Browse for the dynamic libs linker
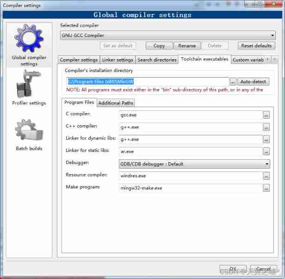This screenshot has width=285, height=279. pyautogui.click(x=266, y=139)
